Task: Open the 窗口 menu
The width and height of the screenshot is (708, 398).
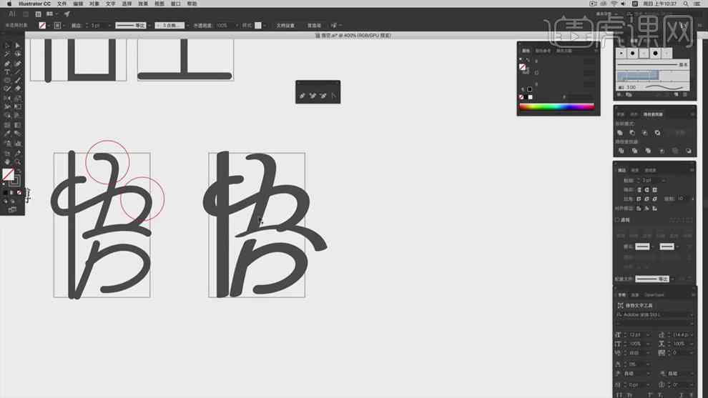Action: pyautogui.click(x=176, y=4)
